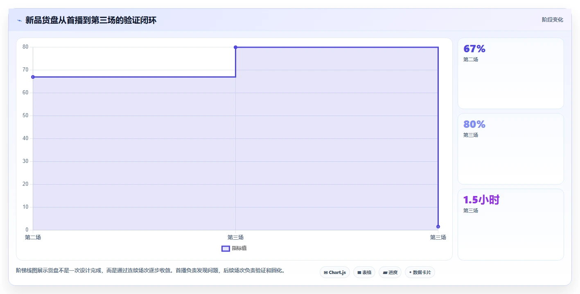Click the 第二场 x-axis label
The image size is (580, 294).
[33, 237]
